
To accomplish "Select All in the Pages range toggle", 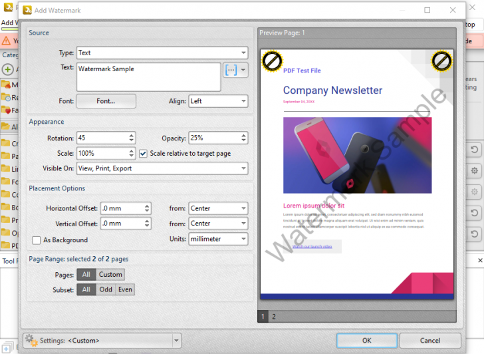I will pyautogui.click(x=86, y=275).
